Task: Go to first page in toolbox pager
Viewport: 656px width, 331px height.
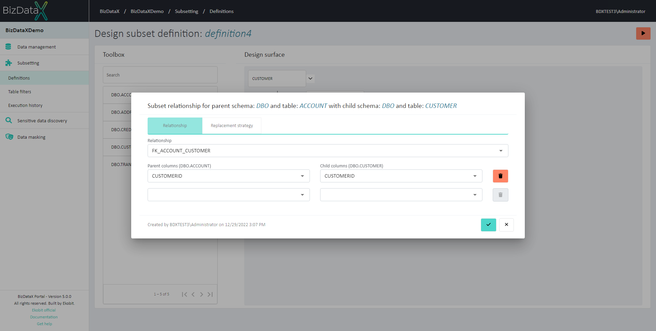Action: [x=184, y=294]
